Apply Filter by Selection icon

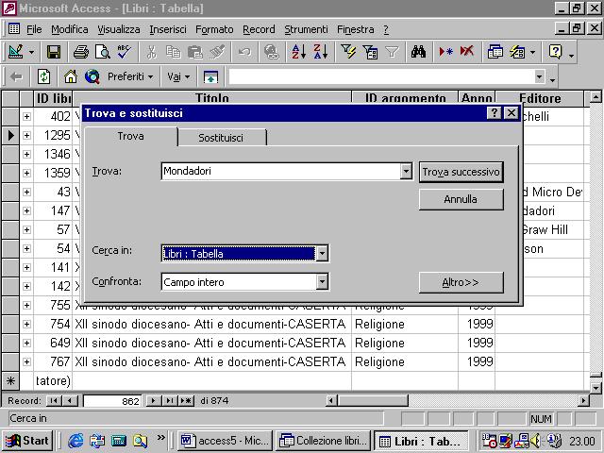coord(348,52)
